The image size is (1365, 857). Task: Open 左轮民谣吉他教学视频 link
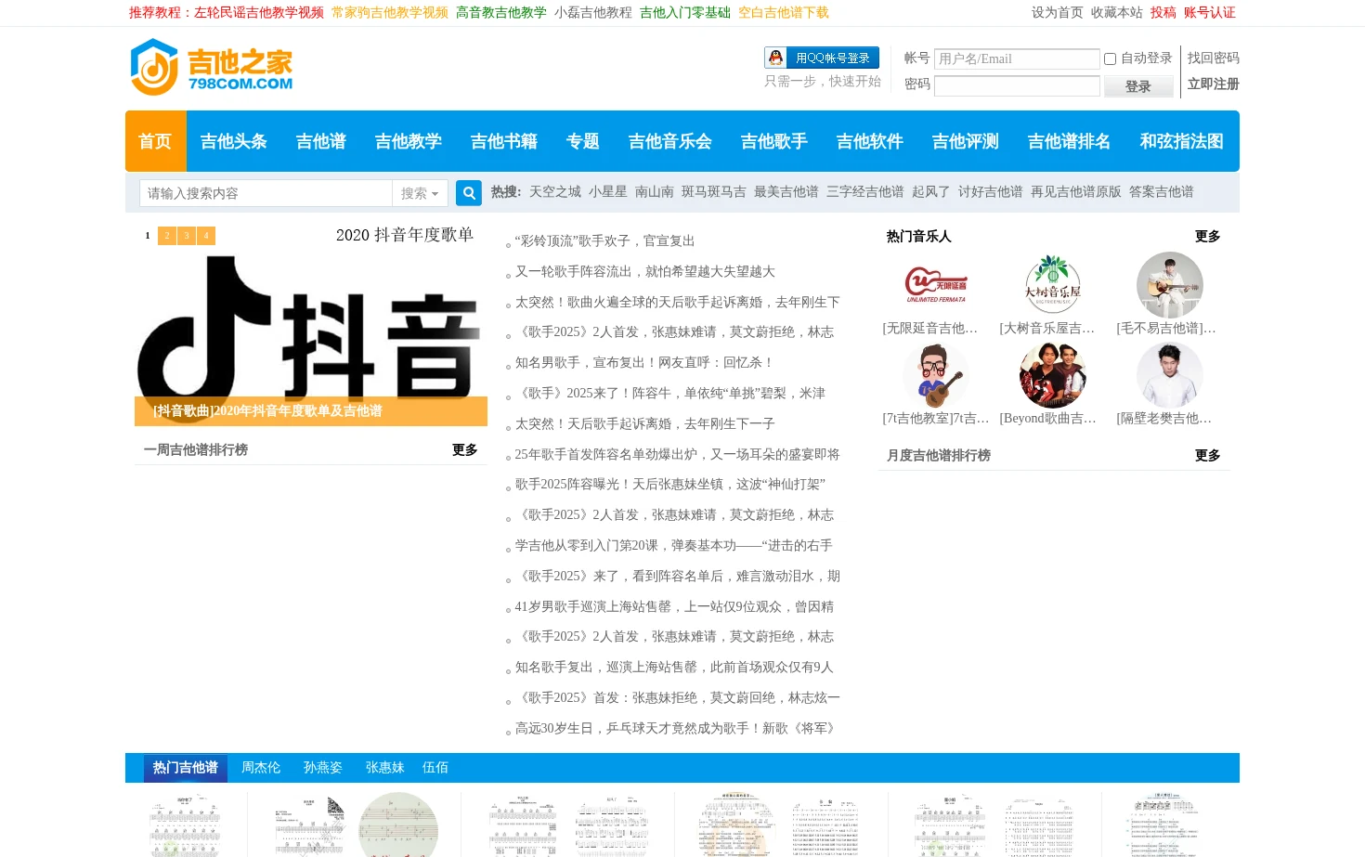(259, 13)
